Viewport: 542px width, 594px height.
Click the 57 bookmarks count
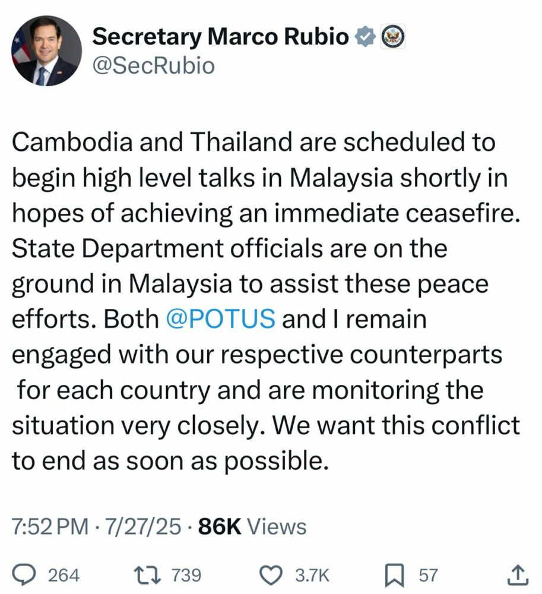(429, 575)
